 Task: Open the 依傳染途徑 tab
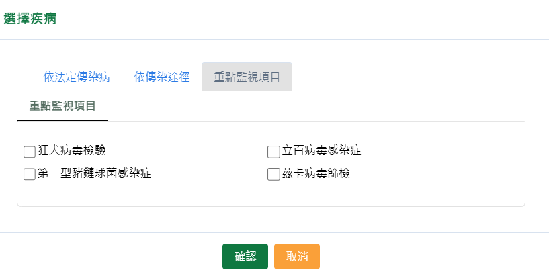(161, 77)
